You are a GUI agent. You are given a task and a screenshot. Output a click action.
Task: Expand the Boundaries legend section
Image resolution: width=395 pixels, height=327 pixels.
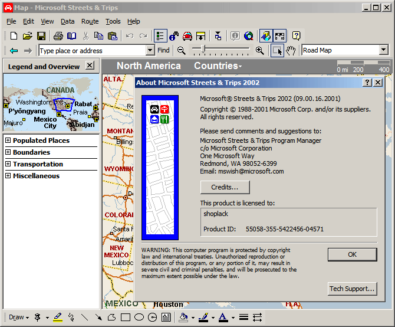pos(8,152)
